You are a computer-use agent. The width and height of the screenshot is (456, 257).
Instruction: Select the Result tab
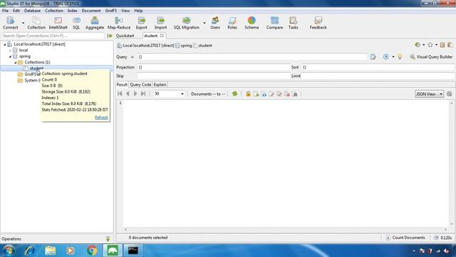(x=122, y=84)
